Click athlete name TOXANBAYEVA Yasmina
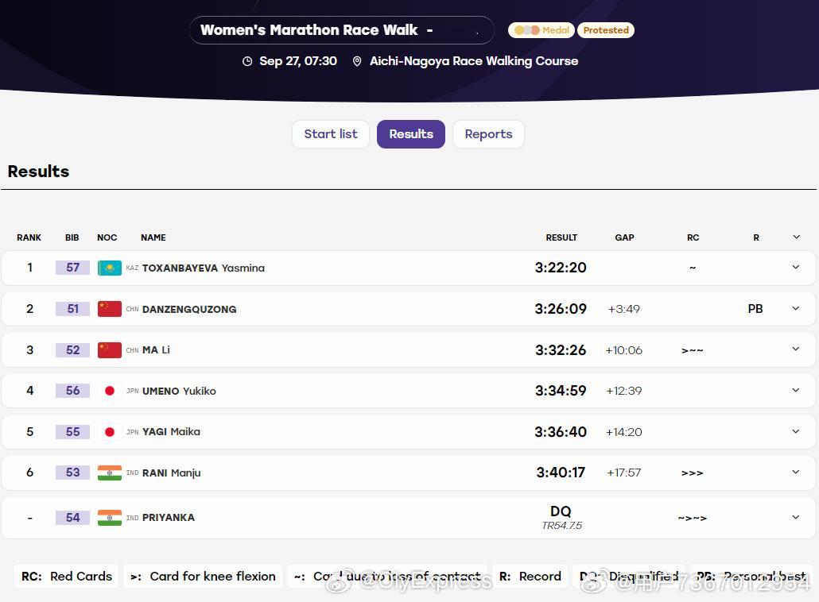Viewport: 819px width, 602px height. 204,268
